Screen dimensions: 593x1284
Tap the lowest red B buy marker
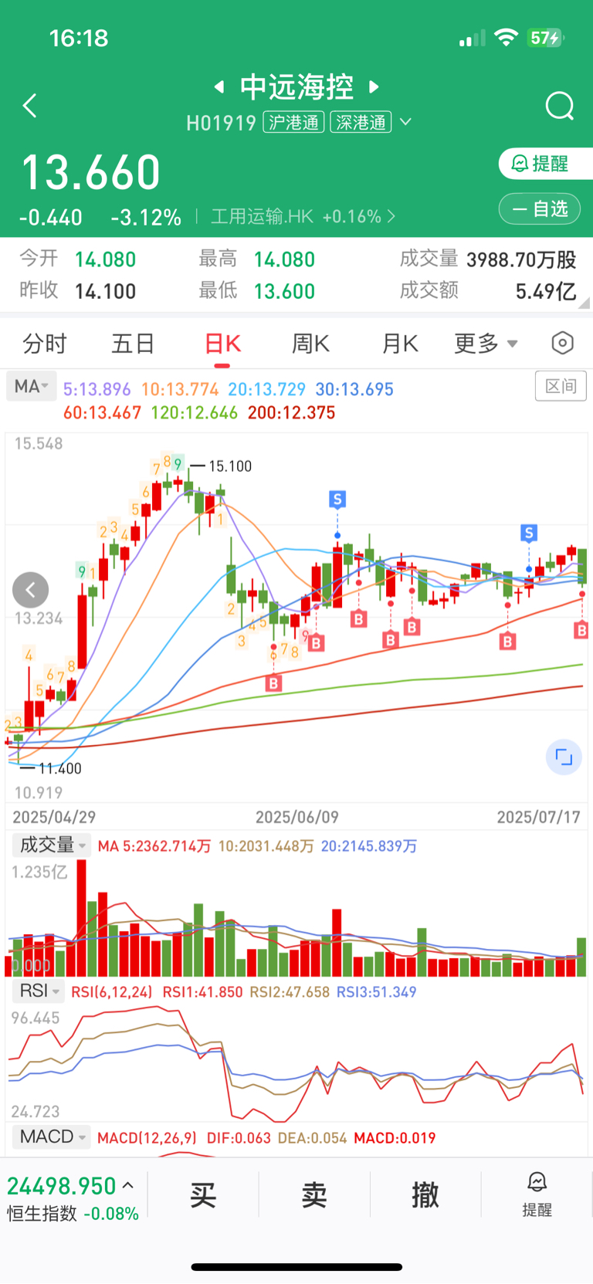point(273,683)
